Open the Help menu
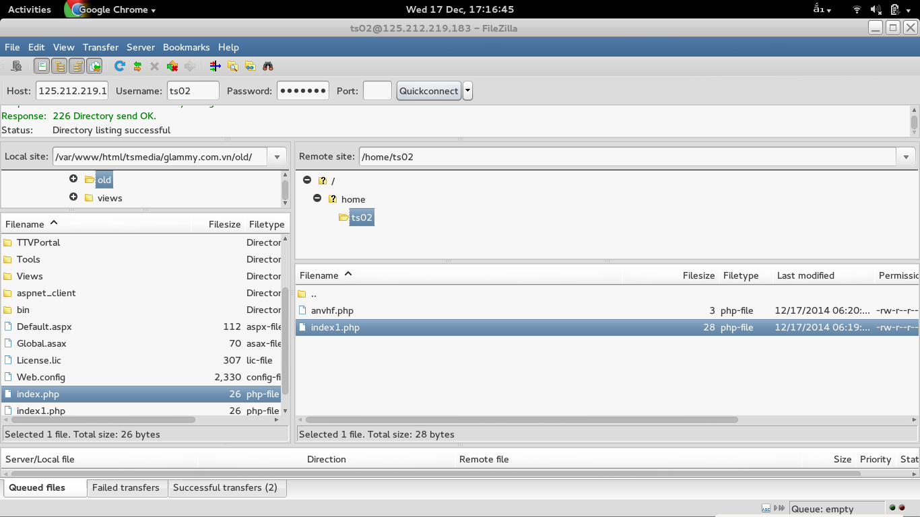This screenshot has width=920, height=517. coord(228,47)
